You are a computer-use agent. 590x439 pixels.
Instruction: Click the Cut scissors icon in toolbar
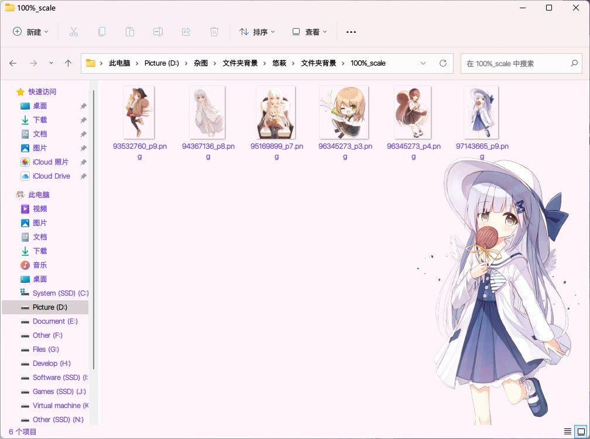tap(73, 32)
